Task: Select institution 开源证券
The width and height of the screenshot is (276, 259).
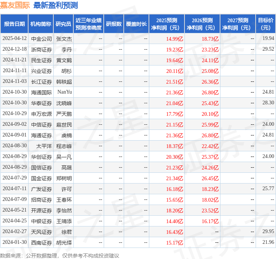Action: [41, 211]
